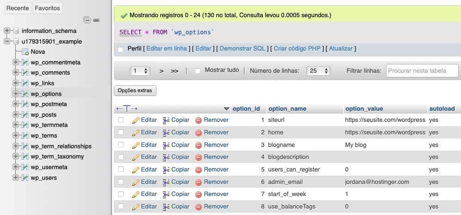Expand the wp_postmeta table node
This screenshot has height=215, width=461.
(16, 104)
